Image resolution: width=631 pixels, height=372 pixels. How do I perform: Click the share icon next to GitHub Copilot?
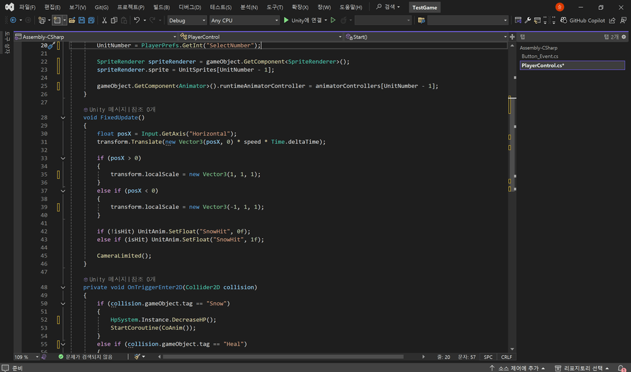(612, 20)
